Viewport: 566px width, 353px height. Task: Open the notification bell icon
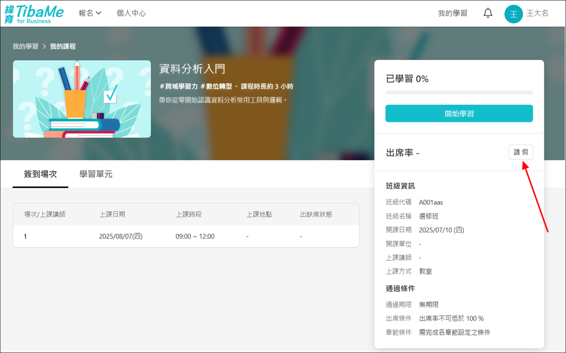click(x=488, y=13)
